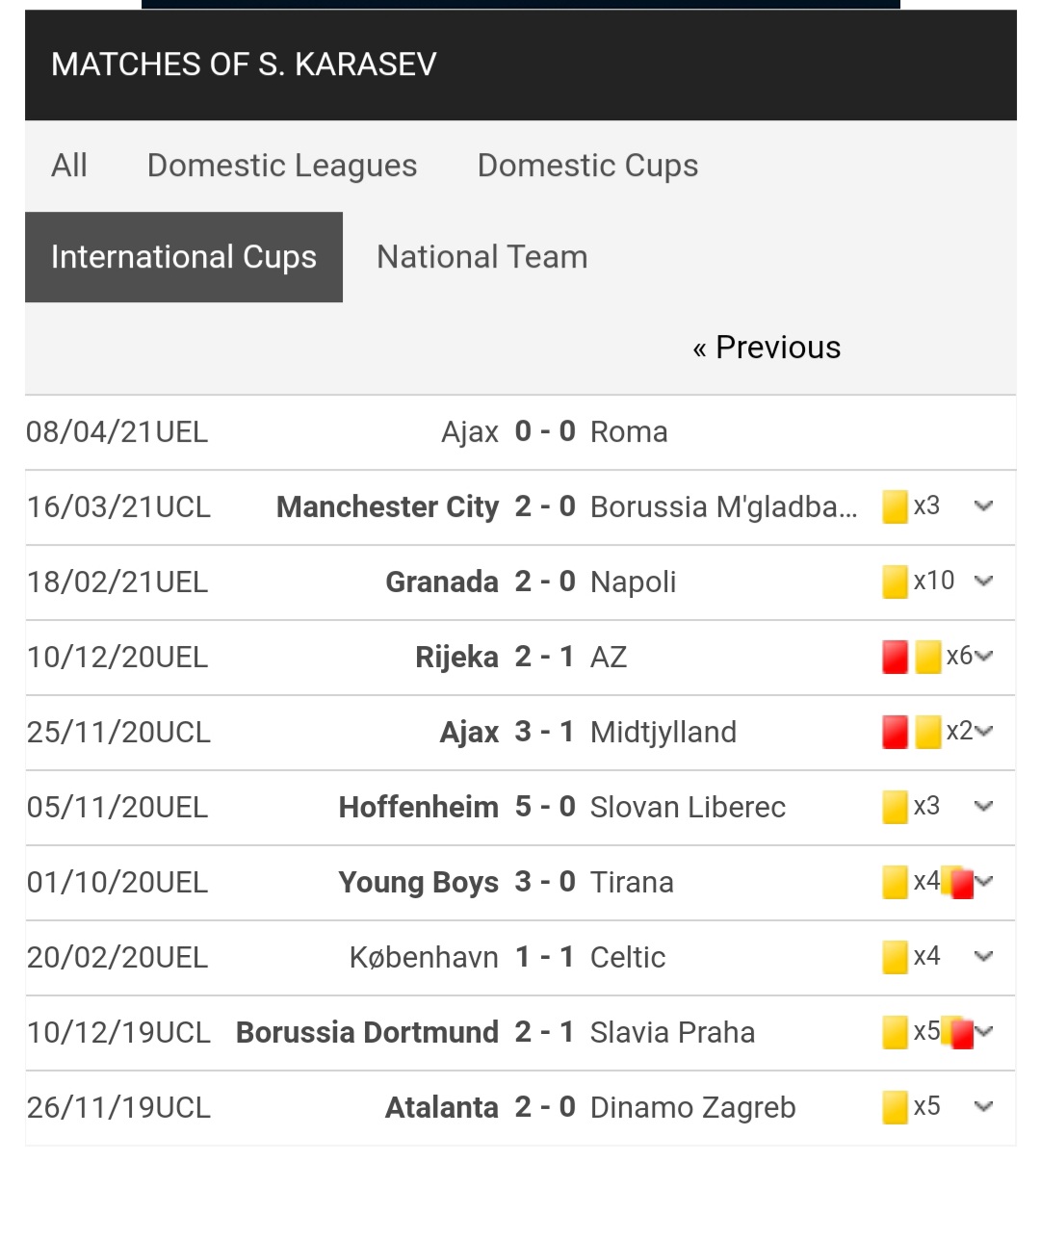Image resolution: width=1040 pixels, height=1240 pixels.
Task: Open the Ajax 0 - 0 Roma match
Action: click(520, 432)
